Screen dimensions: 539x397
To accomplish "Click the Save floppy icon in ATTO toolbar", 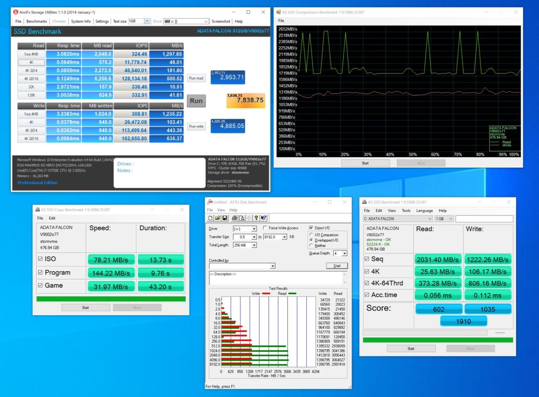I will click(x=225, y=218).
